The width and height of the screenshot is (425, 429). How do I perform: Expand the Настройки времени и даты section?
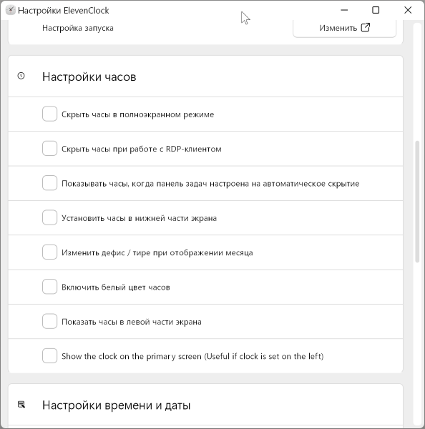[x=205, y=405]
